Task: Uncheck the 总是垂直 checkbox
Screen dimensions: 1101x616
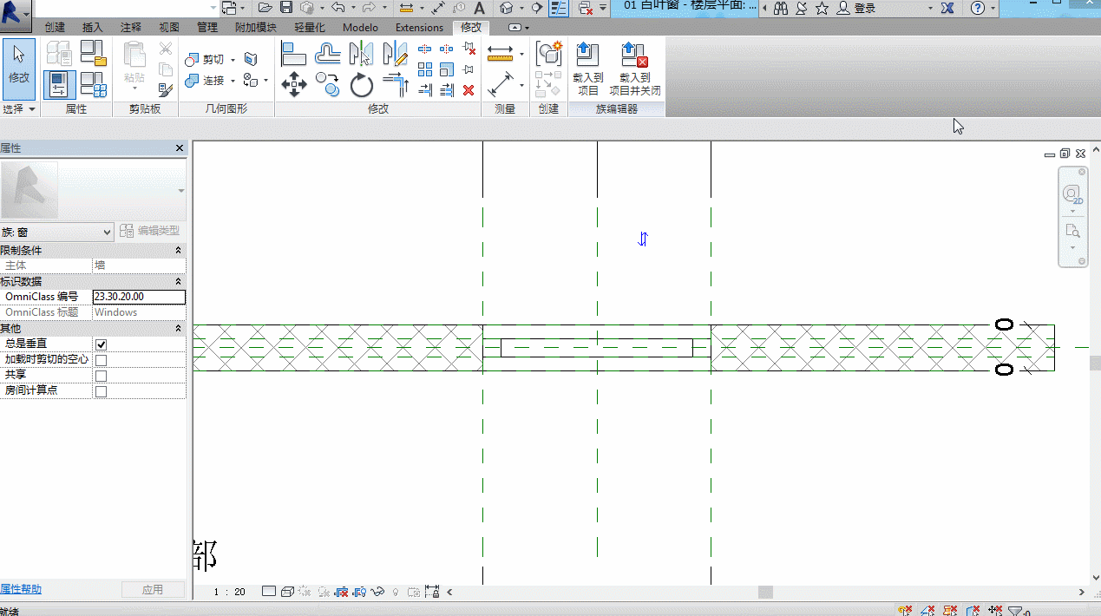Action: 101,344
